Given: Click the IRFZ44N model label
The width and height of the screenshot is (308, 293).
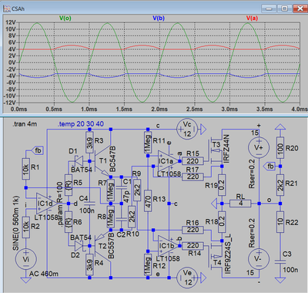Looking at the screenshot, I should tap(226, 149).
